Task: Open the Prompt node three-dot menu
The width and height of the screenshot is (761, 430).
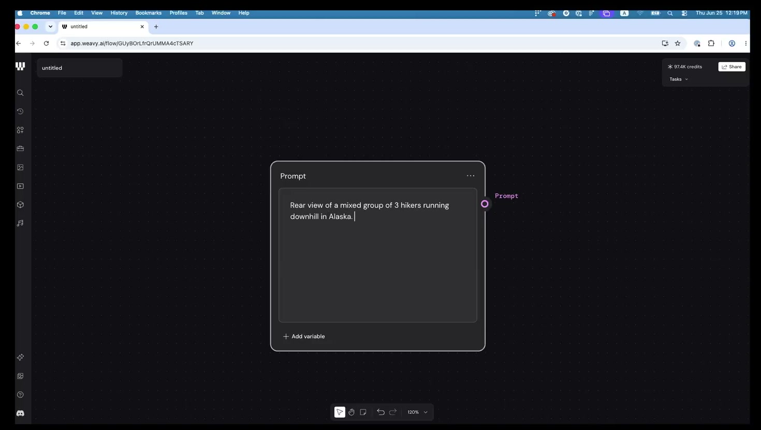Action: point(471,176)
